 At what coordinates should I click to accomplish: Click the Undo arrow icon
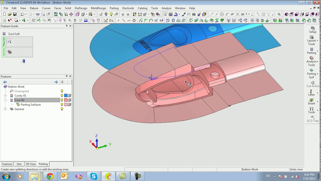(22, 14)
